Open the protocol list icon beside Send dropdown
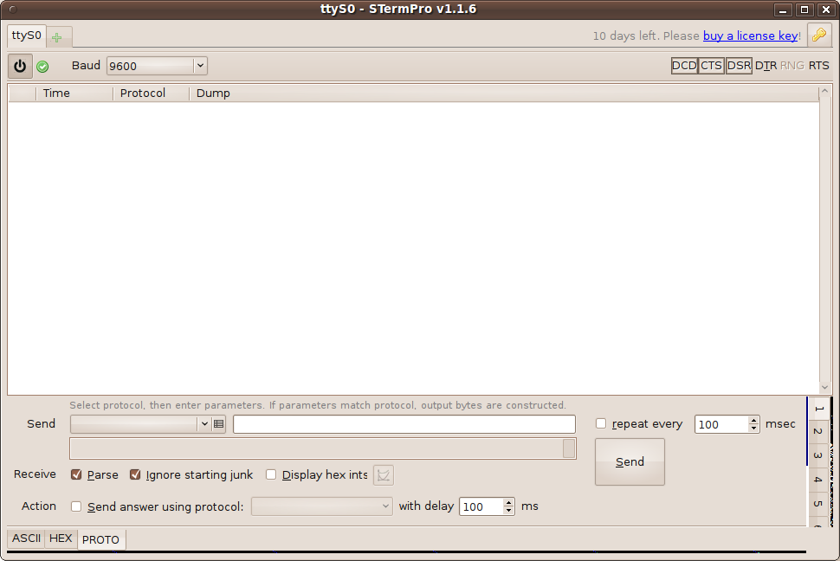The height and width of the screenshot is (561, 840). click(x=219, y=424)
